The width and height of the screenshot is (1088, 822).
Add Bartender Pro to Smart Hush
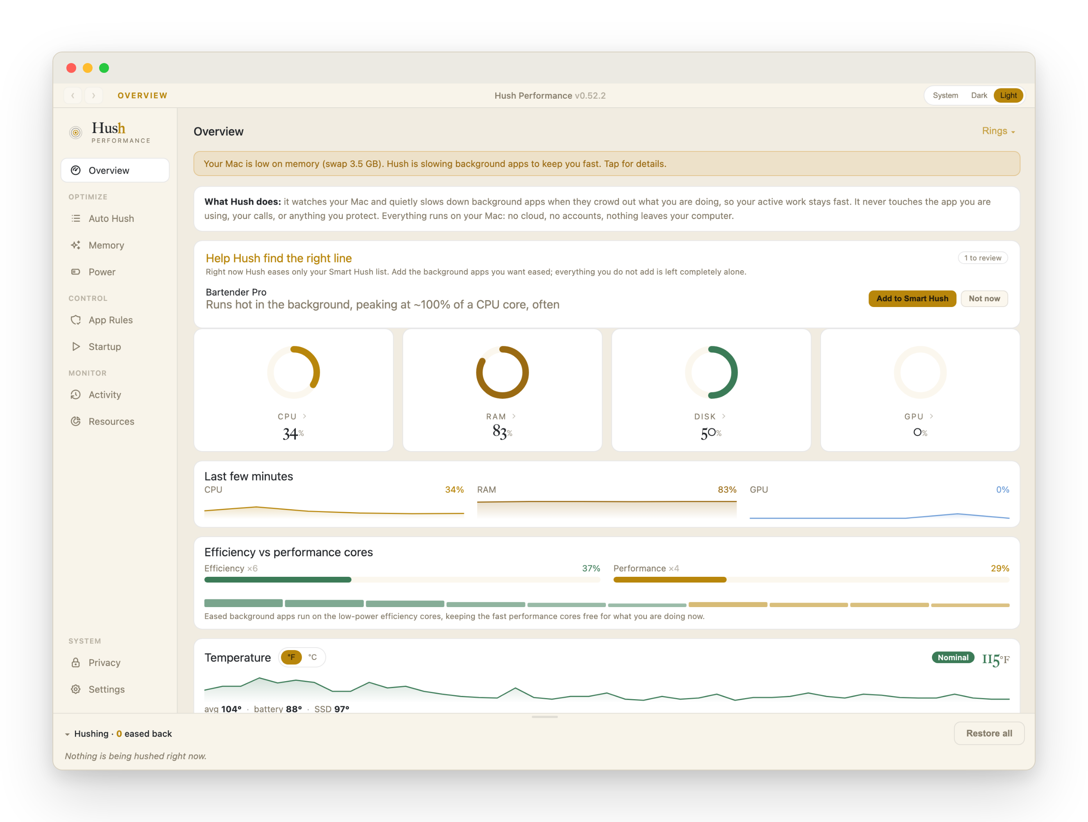(x=912, y=298)
